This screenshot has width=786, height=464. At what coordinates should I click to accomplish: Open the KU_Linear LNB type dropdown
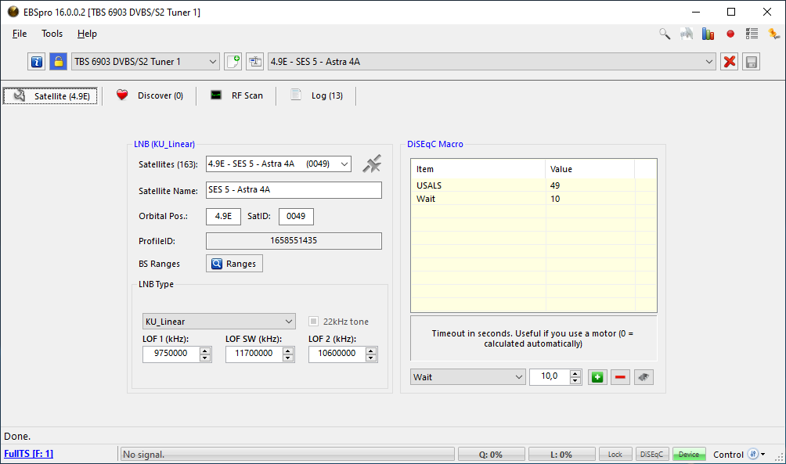point(289,322)
